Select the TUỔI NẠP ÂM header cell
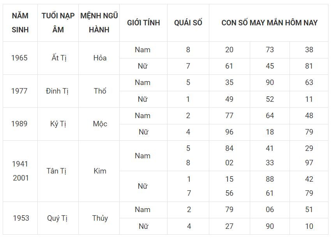 [x=58, y=23]
